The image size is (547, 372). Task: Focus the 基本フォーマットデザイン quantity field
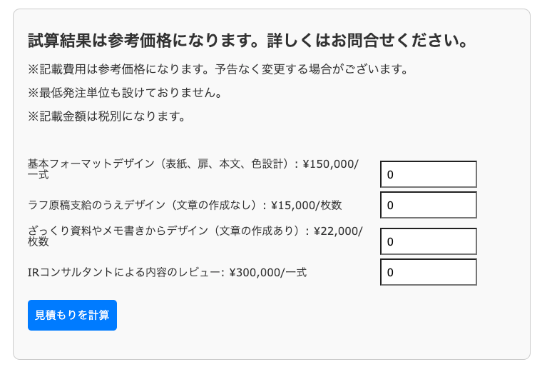pos(428,174)
